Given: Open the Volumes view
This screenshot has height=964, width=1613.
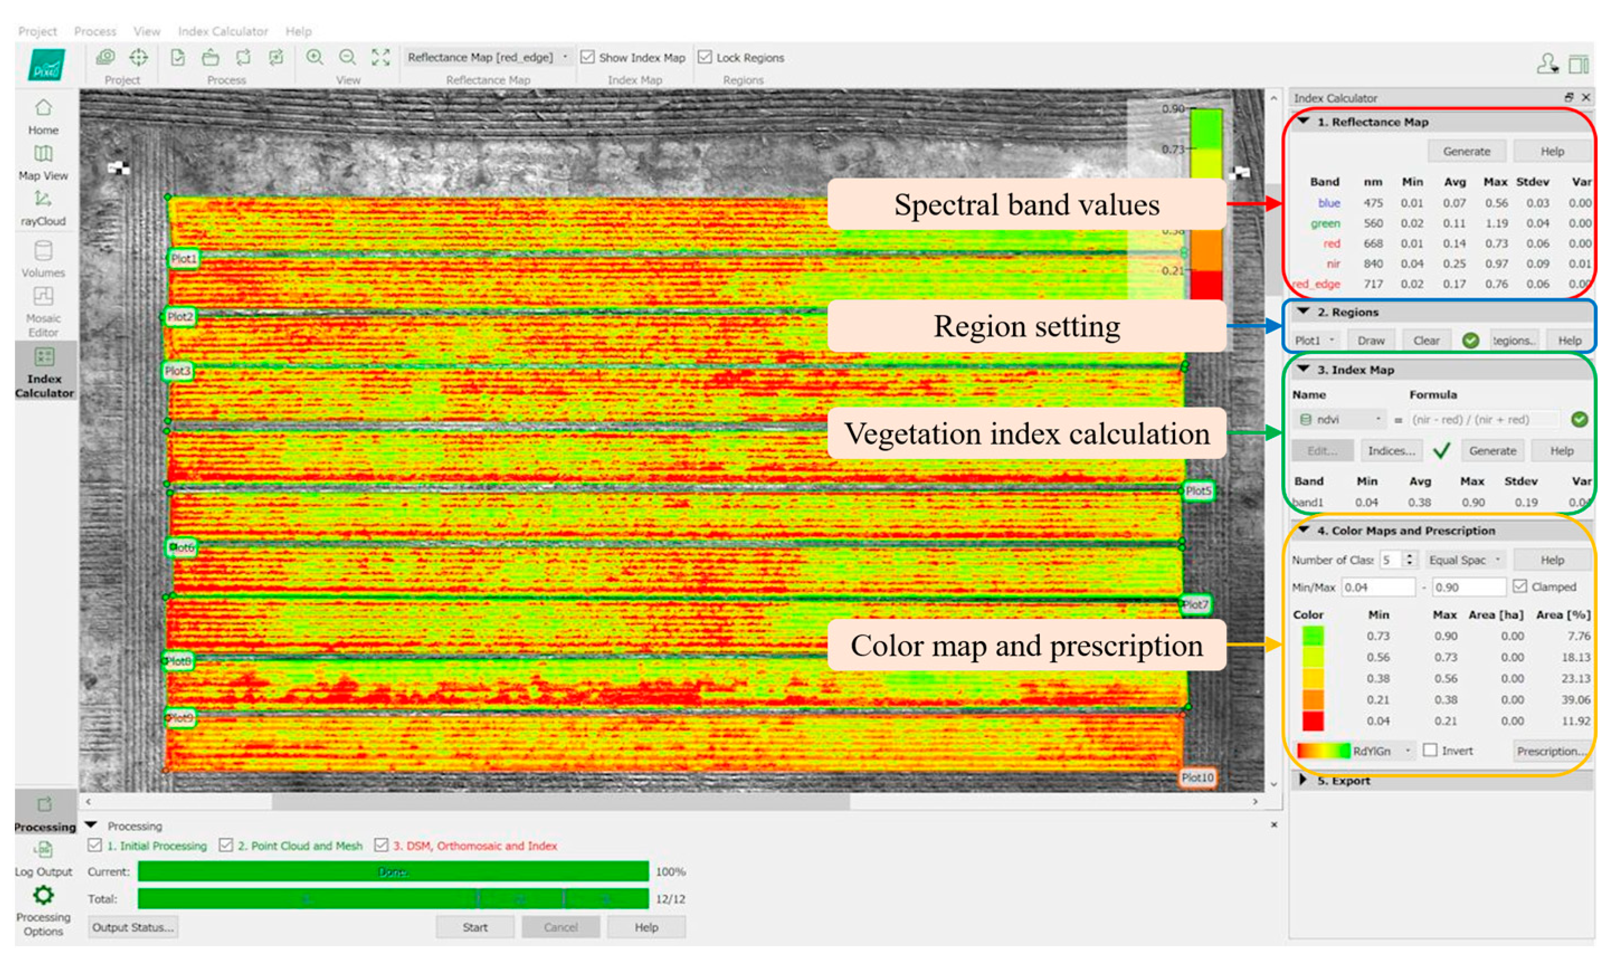Looking at the screenshot, I should (x=43, y=259).
